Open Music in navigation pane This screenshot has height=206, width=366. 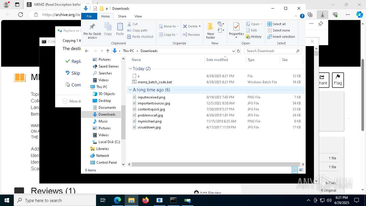click(x=103, y=121)
